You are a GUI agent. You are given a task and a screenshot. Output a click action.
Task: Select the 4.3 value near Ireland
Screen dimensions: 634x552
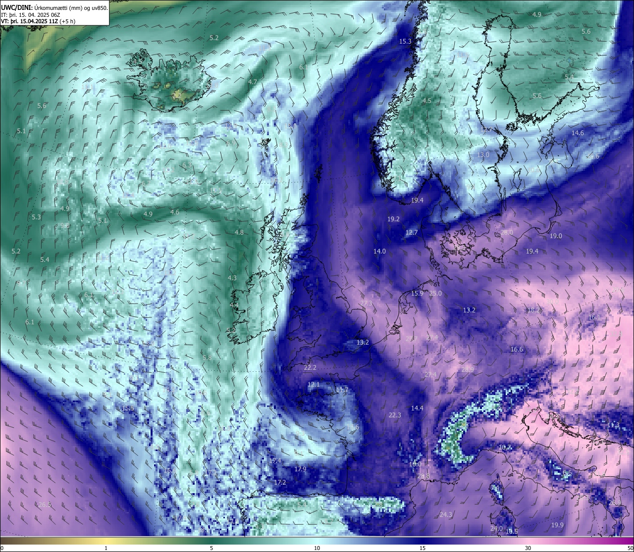click(232, 279)
